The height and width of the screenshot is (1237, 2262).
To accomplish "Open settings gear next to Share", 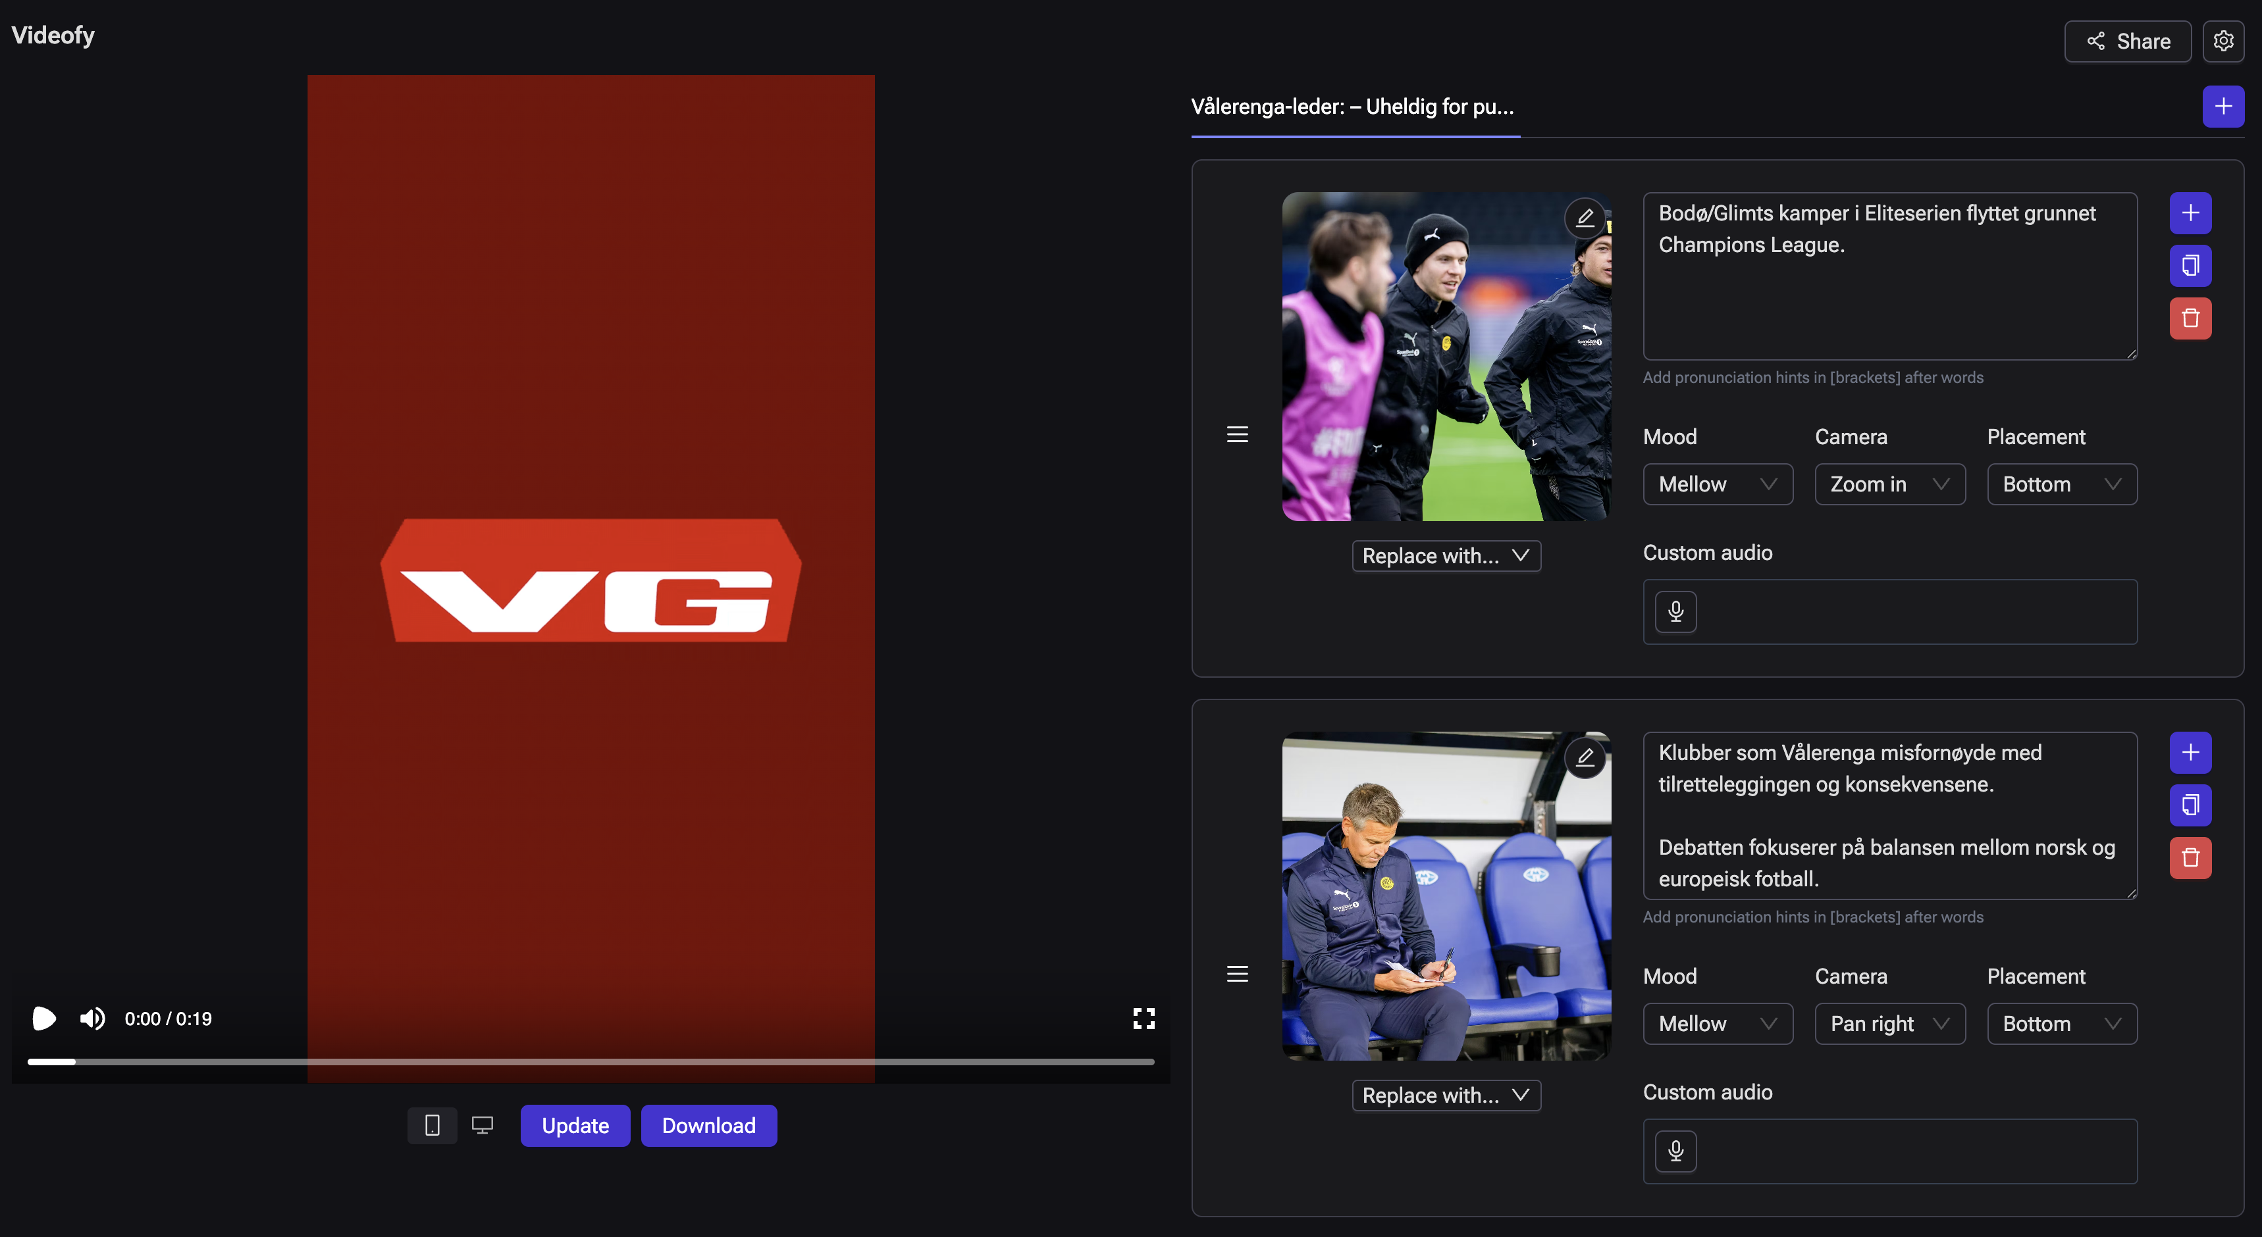I will tap(2223, 41).
